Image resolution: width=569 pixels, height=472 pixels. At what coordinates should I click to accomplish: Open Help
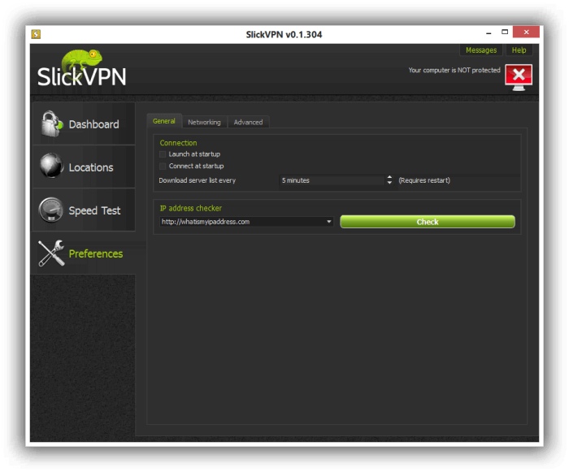tap(519, 50)
